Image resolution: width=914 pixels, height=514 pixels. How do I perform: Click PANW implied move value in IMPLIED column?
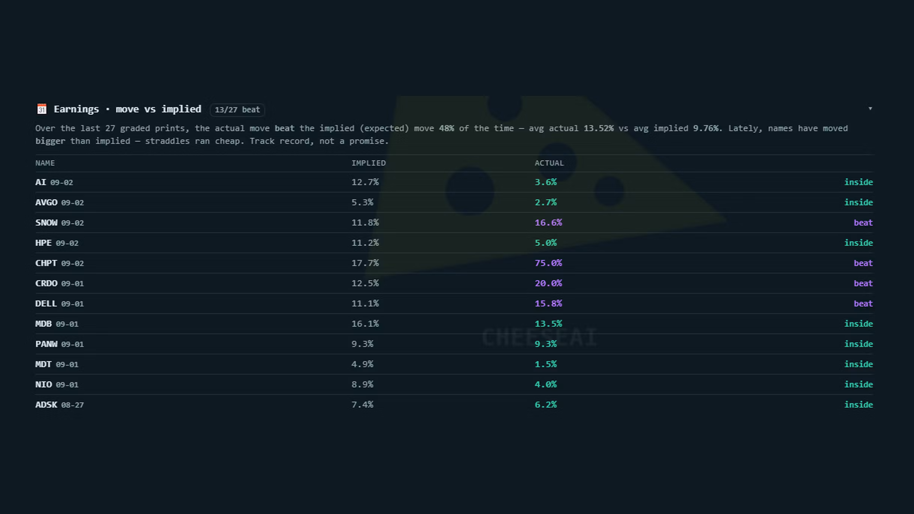(362, 344)
